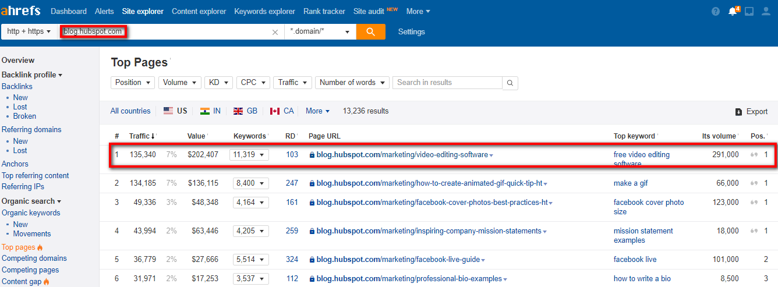
Task: Click the Export download icon
Action: [738, 112]
